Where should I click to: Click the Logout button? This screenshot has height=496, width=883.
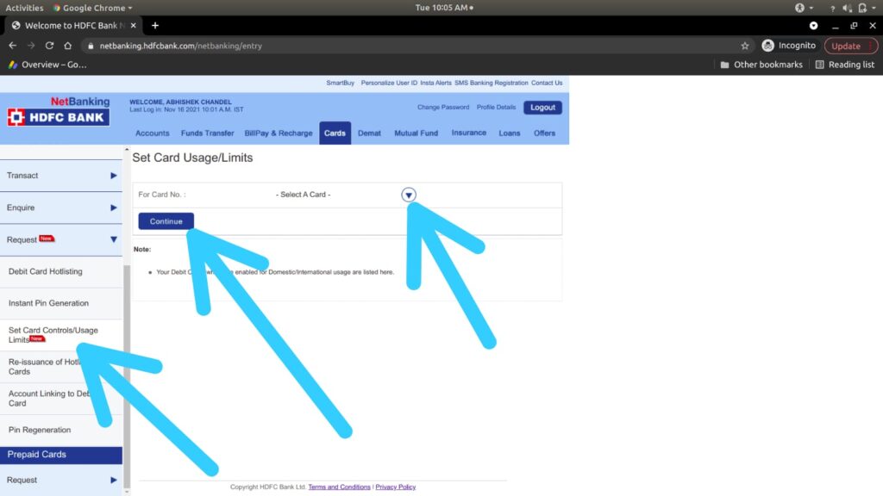pyautogui.click(x=542, y=108)
